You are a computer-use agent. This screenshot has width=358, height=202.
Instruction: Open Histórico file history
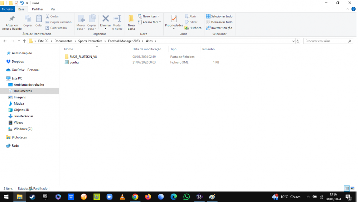(193, 28)
